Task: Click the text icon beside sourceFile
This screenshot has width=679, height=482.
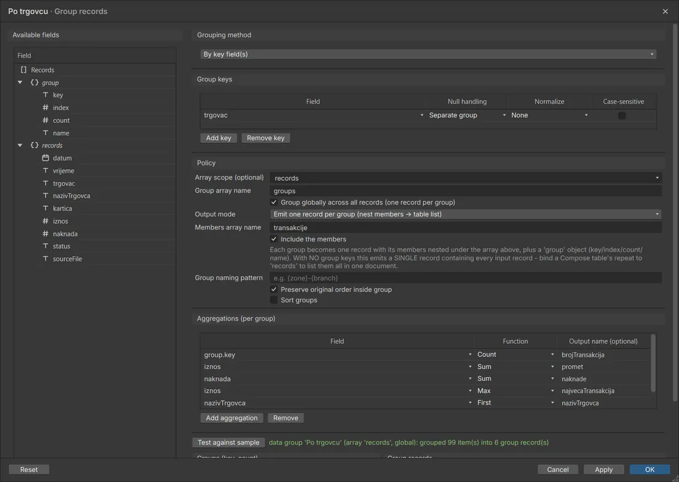Action: 46,259
